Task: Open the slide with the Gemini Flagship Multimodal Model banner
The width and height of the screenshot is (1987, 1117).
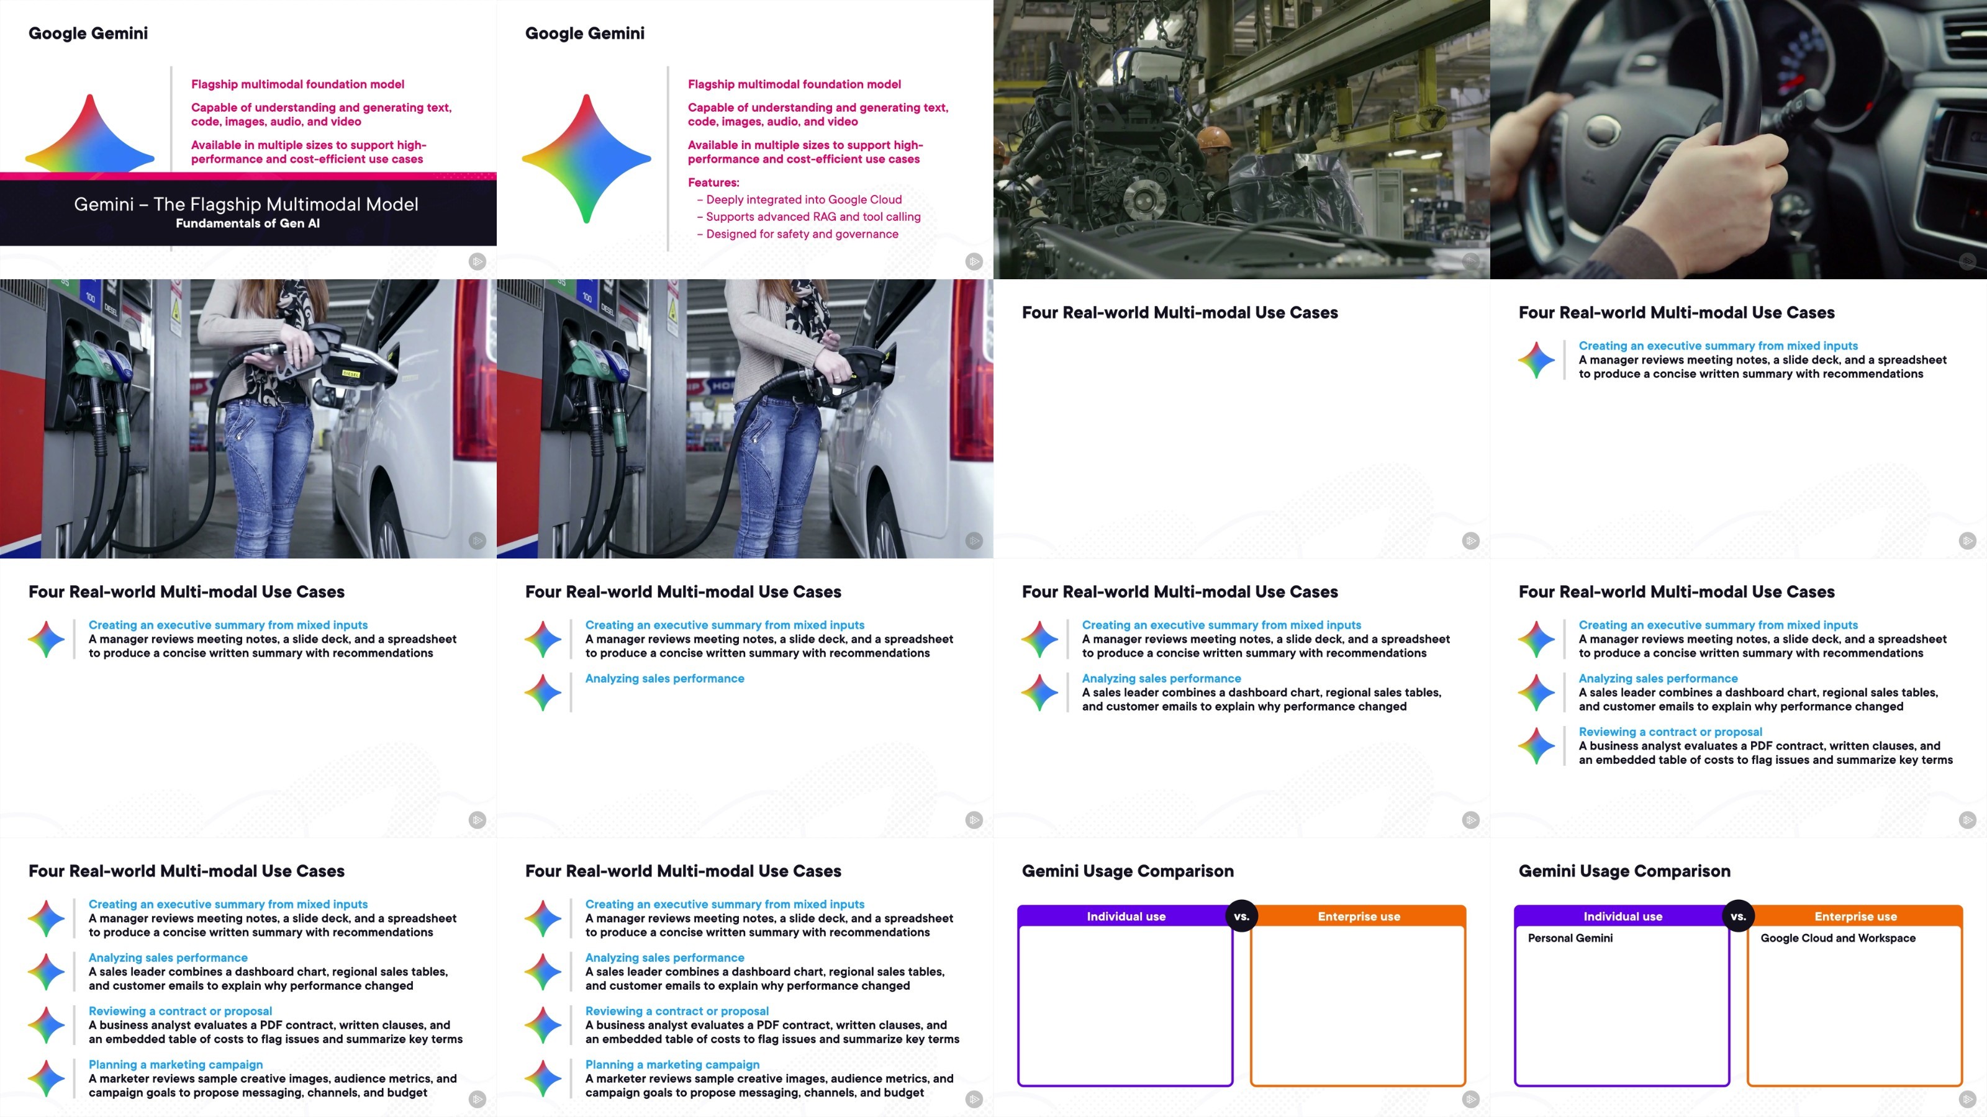Action: click(248, 140)
